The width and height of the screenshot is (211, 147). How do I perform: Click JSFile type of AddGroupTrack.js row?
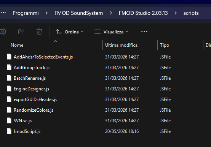[165, 68]
